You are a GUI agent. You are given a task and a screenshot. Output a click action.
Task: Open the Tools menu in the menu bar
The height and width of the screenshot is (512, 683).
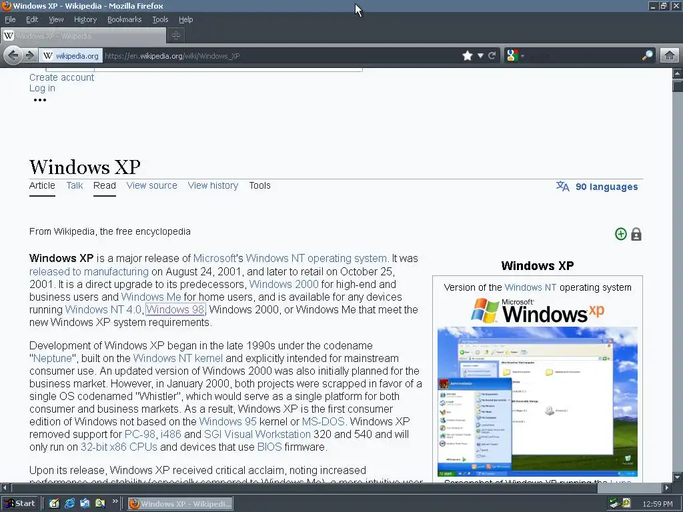(160, 19)
